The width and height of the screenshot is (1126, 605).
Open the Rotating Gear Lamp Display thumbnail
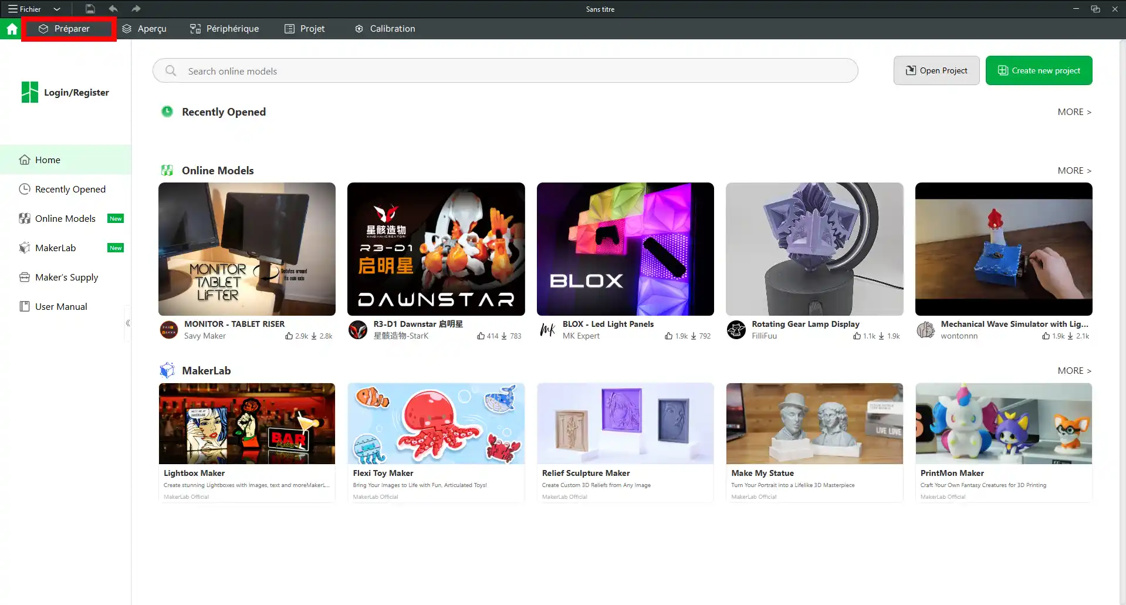click(x=814, y=249)
